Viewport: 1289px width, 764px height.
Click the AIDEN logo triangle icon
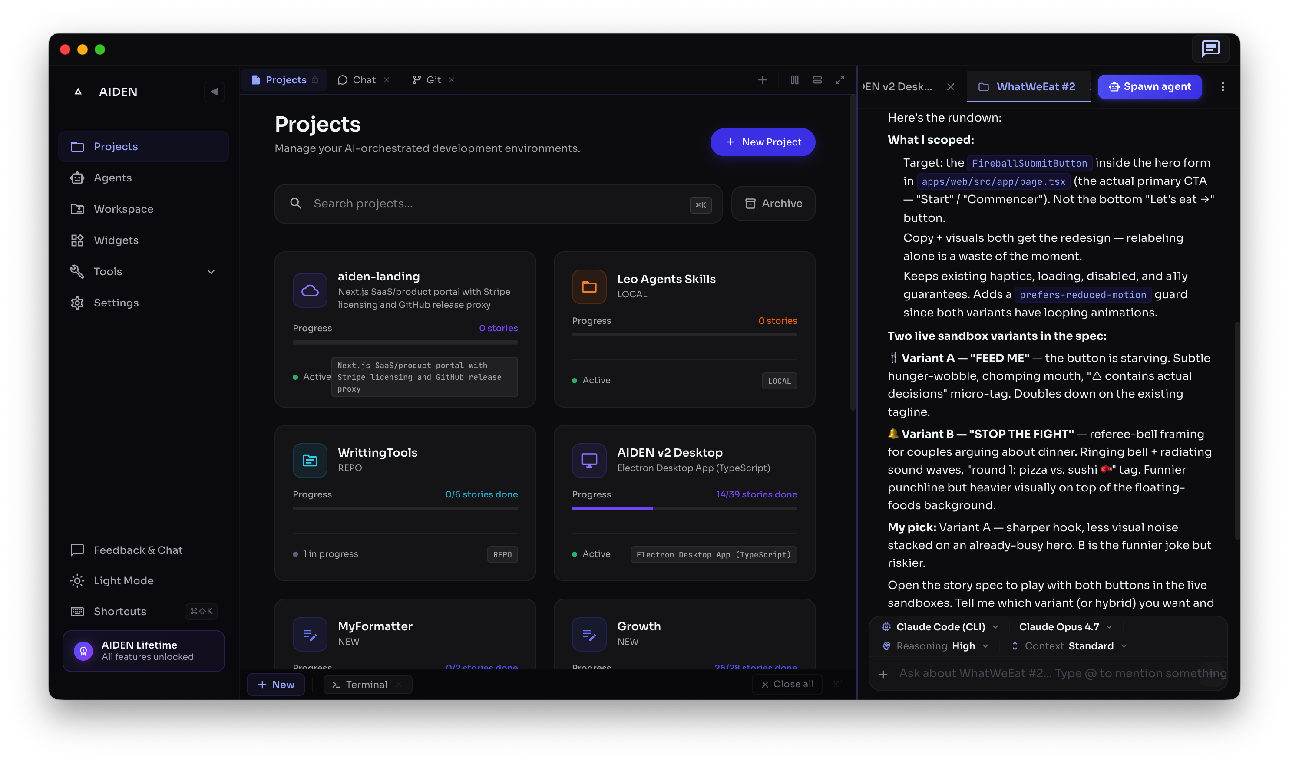click(78, 92)
